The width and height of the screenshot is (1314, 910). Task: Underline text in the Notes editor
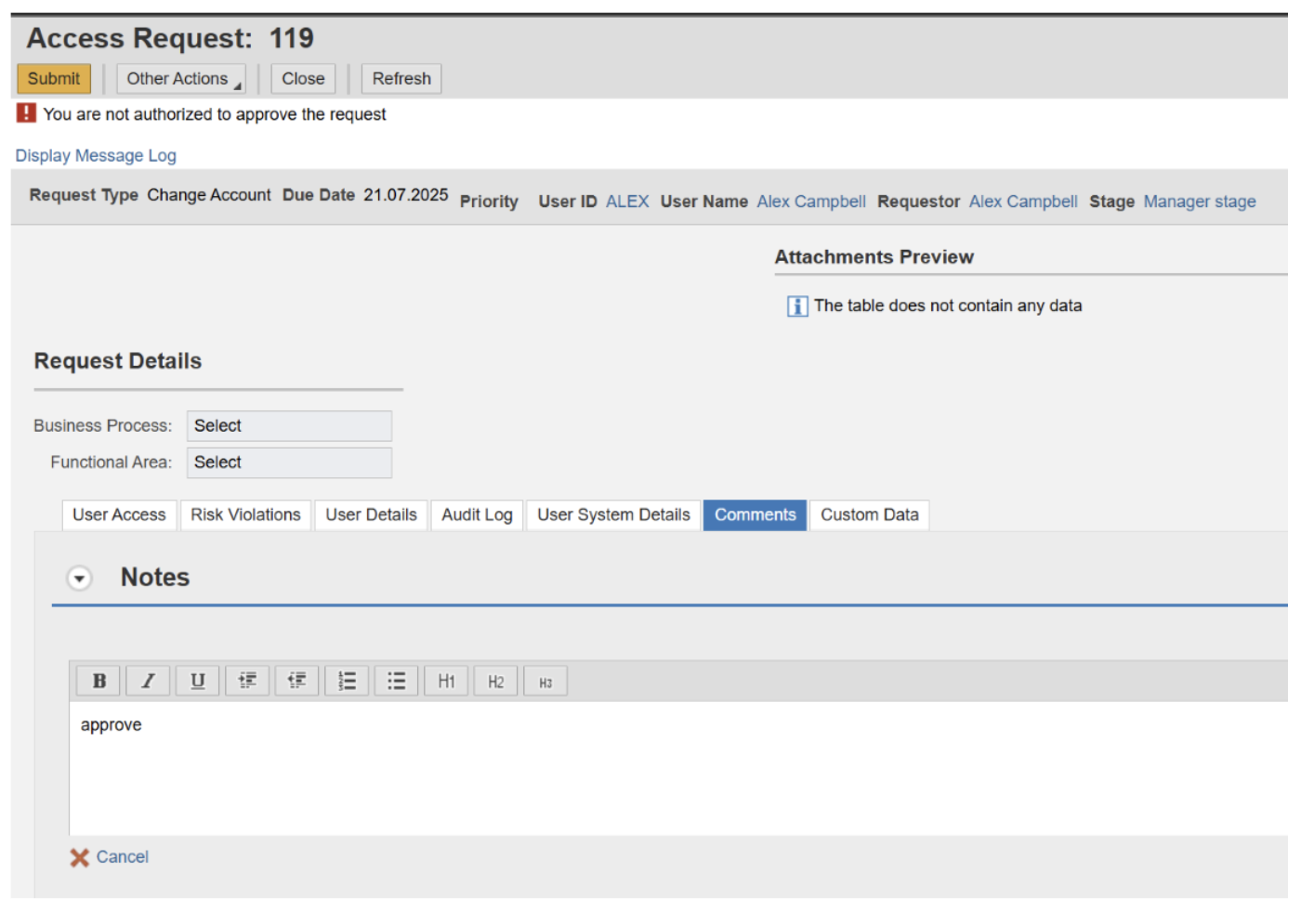pos(197,680)
